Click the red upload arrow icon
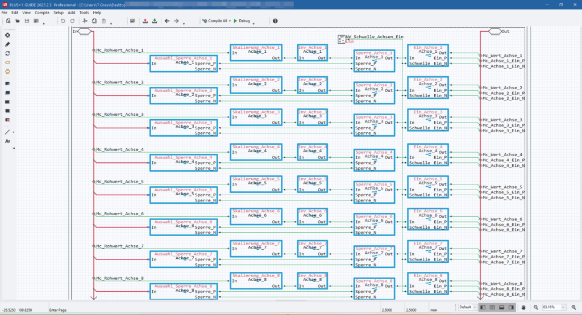The height and width of the screenshot is (315, 582). click(x=145, y=21)
